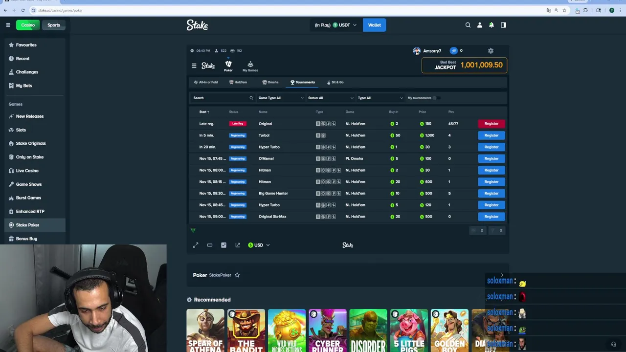Open the user profile icon in header
Screen dimensions: 626x352
tap(480, 25)
